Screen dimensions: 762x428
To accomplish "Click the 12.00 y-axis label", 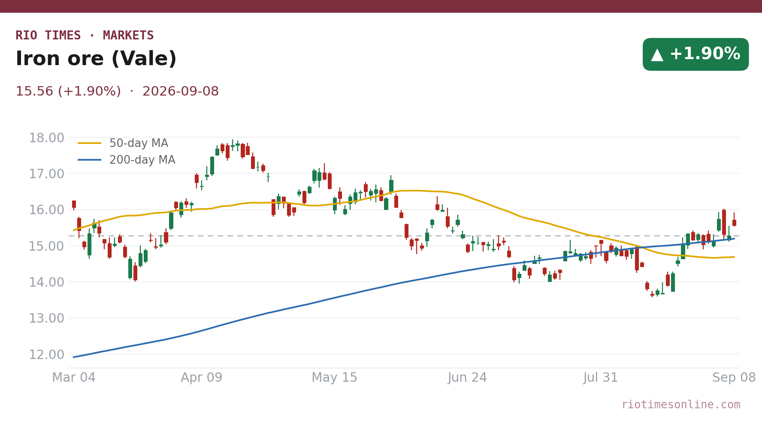I will pos(46,355).
